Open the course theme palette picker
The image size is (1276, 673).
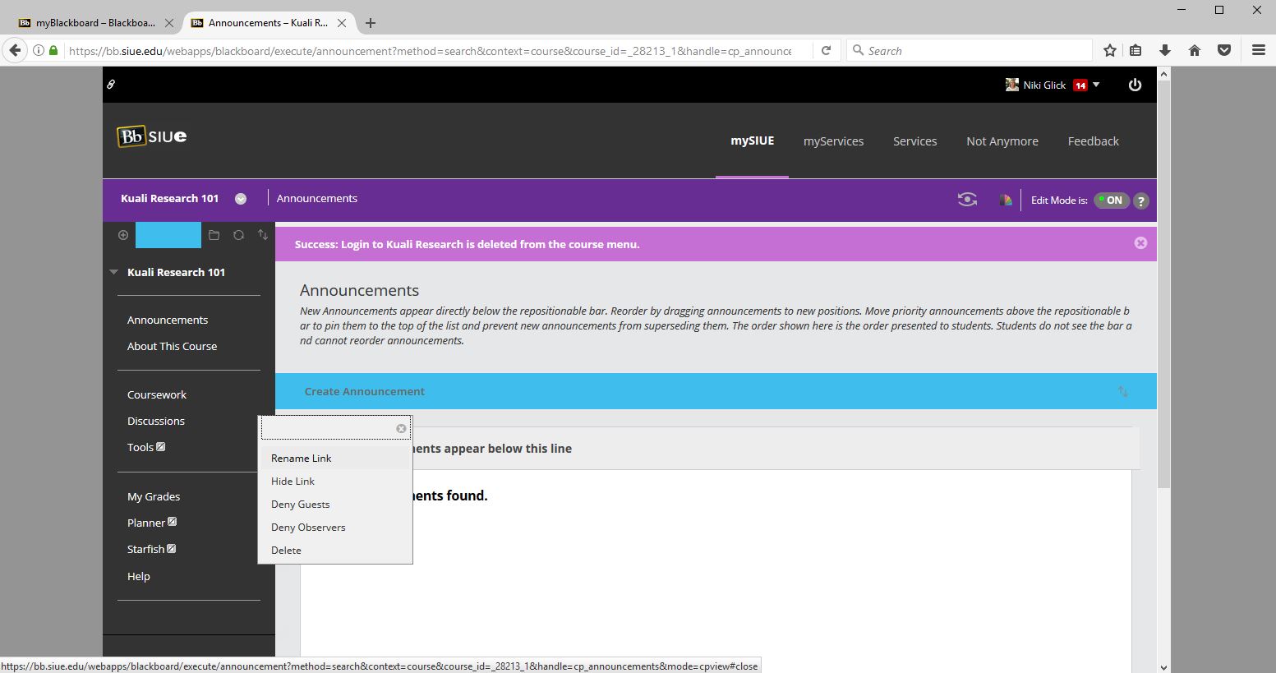[x=1005, y=200]
